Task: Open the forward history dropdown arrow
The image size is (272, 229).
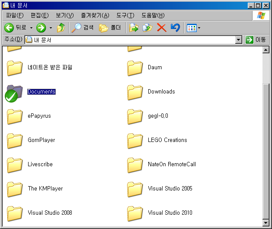Action: click(x=51, y=28)
